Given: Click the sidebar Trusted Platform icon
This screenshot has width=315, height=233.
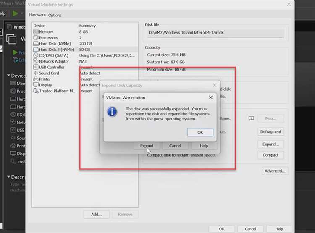Looking at the screenshot, I should click(x=13, y=161).
